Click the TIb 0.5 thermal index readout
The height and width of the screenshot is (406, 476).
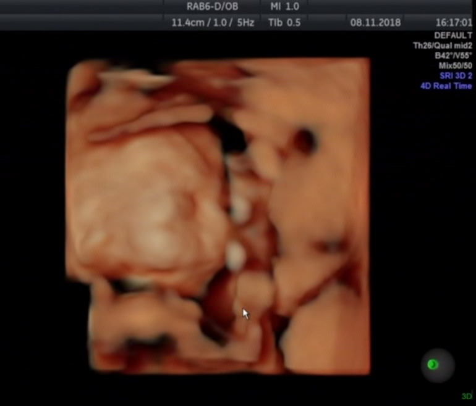285,22
